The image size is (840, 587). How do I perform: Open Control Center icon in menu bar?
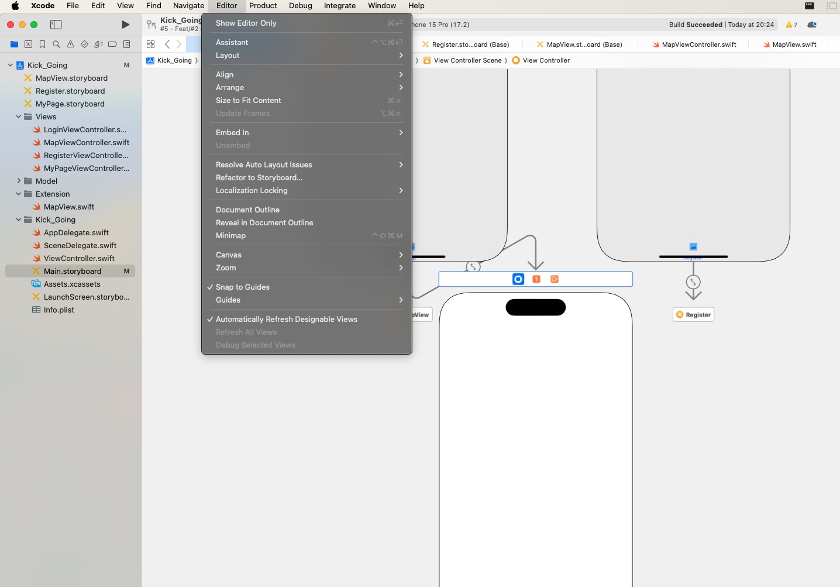[x=831, y=6]
